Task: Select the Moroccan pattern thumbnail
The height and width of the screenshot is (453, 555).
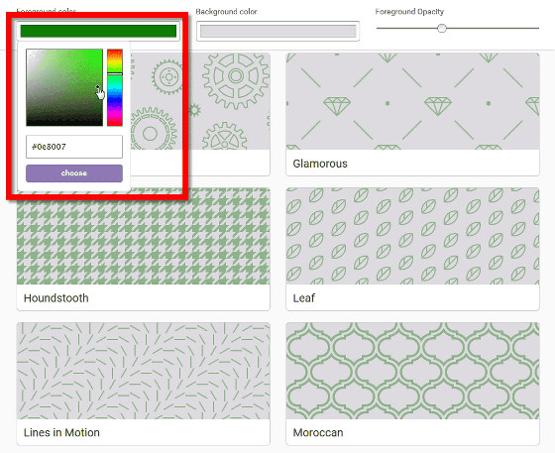Action: 412,371
